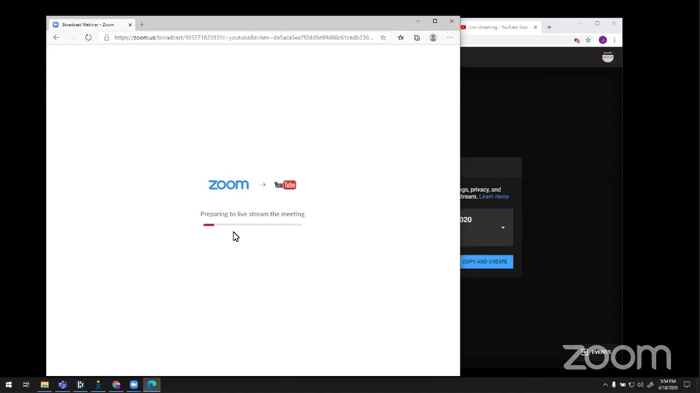This screenshot has height=393, width=700.
Task: Maximize the Edge browser window
Action: (435, 21)
